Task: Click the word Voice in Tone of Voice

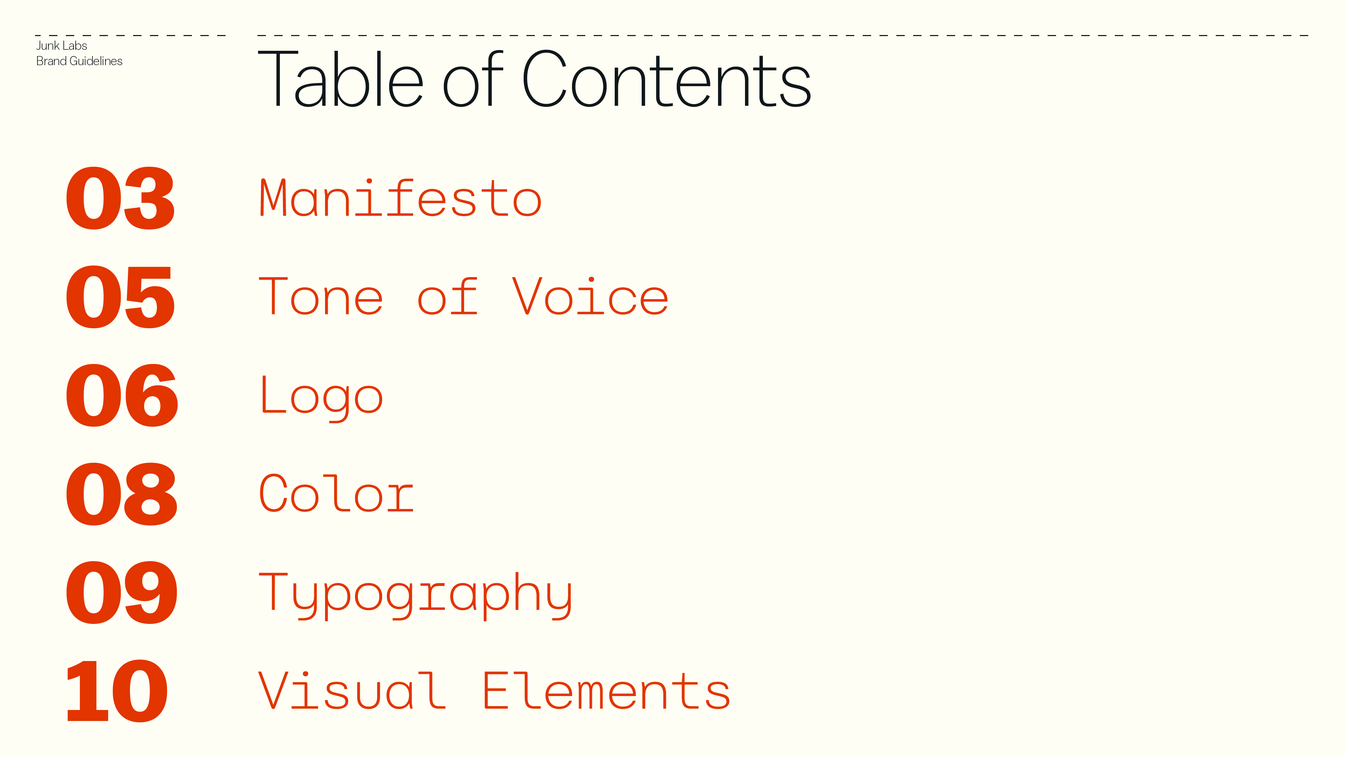Action: 590,297
